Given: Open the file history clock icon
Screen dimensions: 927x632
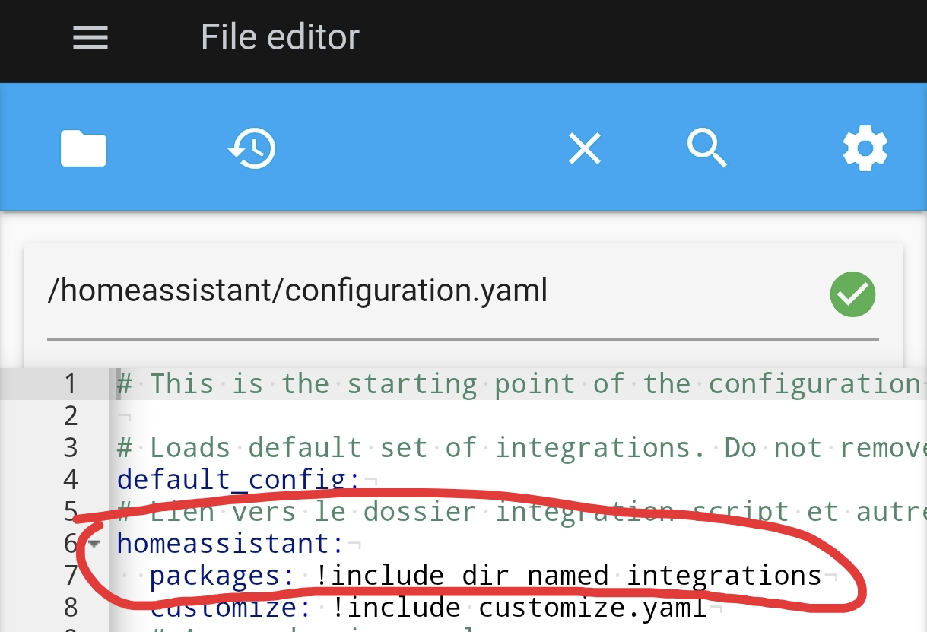Looking at the screenshot, I should [x=252, y=148].
